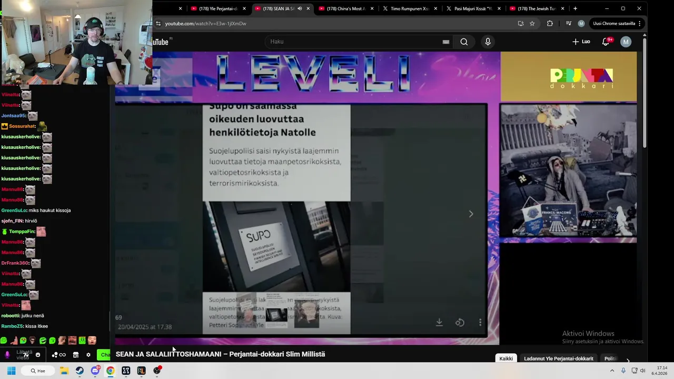Start voice search with microphone icon

tap(488, 42)
